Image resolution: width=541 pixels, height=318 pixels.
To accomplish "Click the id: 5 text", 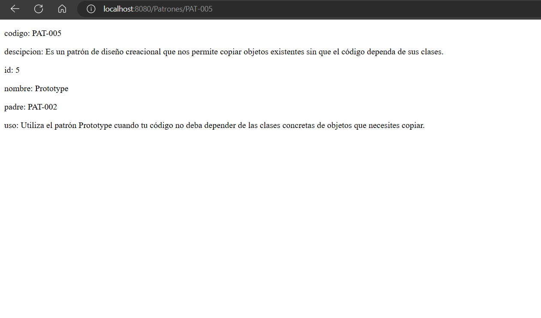I will (x=11, y=70).
